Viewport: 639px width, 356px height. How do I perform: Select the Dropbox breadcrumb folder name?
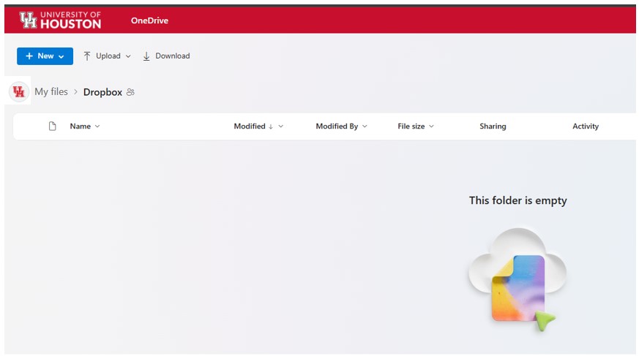coord(102,92)
